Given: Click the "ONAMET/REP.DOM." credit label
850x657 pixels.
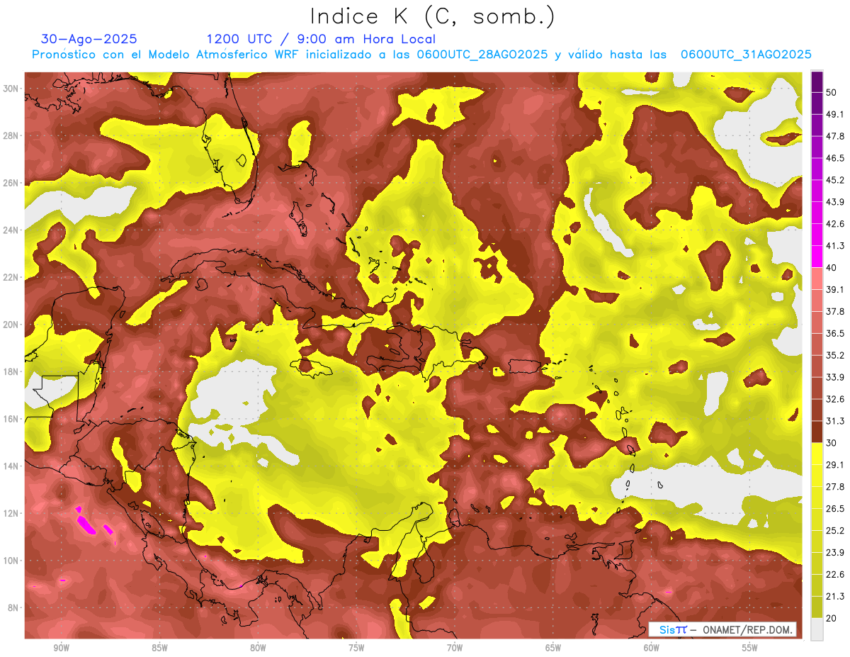Looking at the screenshot, I should click(x=746, y=629).
